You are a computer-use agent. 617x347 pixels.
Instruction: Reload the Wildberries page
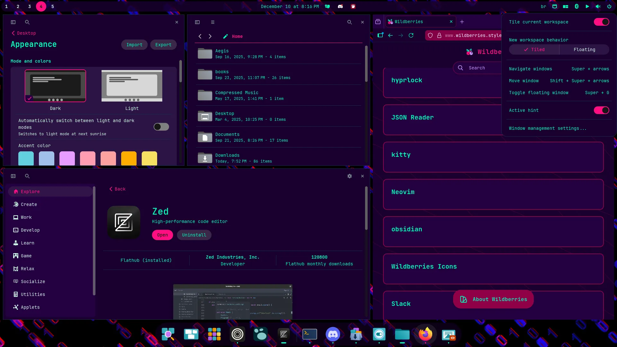[x=411, y=35]
